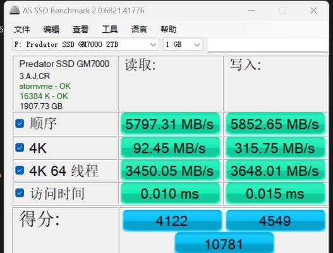This screenshot has height=253, width=333.
Task: Uncheck the 顺序 sequential test checkbox
Action: coord(20,123)
